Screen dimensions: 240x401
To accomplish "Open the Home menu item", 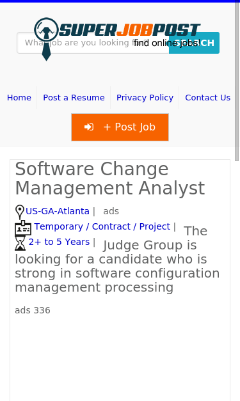I will pos(19,97).
